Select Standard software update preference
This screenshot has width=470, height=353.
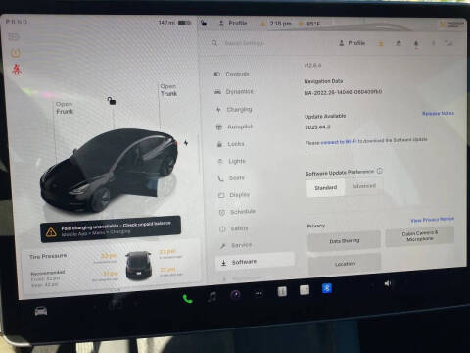(325, 188)
